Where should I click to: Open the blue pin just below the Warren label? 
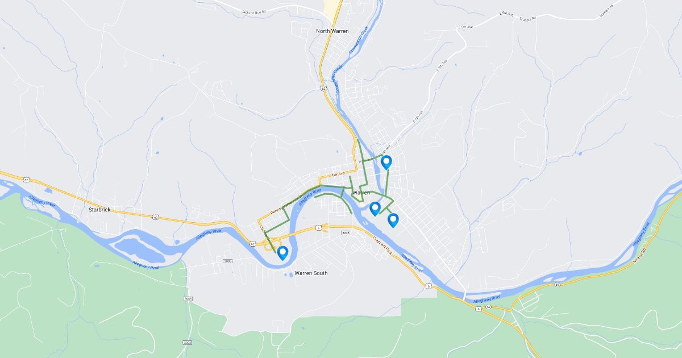375,209
